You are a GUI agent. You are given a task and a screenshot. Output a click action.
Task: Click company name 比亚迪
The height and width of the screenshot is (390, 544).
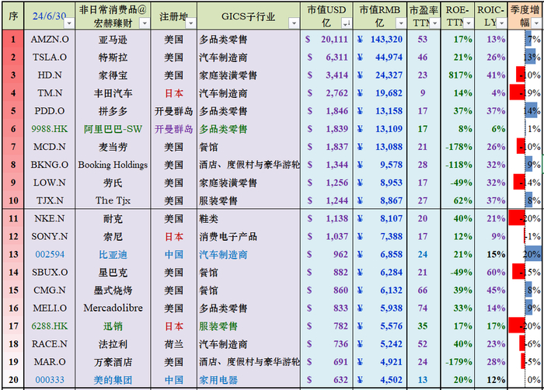pyautogui.click(x=113, y=254)
